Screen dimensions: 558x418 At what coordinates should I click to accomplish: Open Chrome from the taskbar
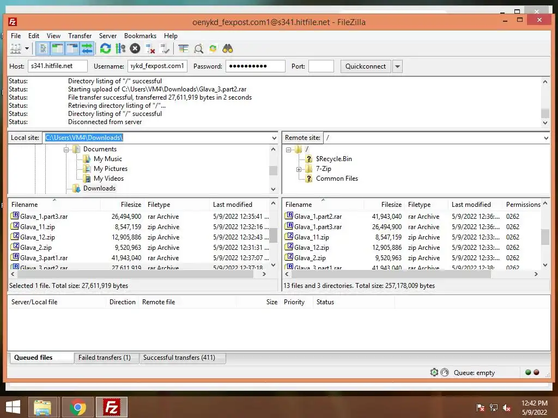pyautogui.click(x=77, y=407)
